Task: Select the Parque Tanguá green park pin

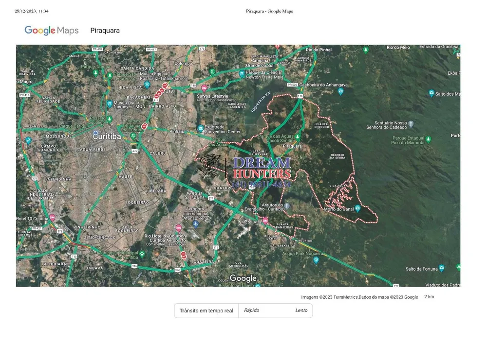Action: coord(95,73)
